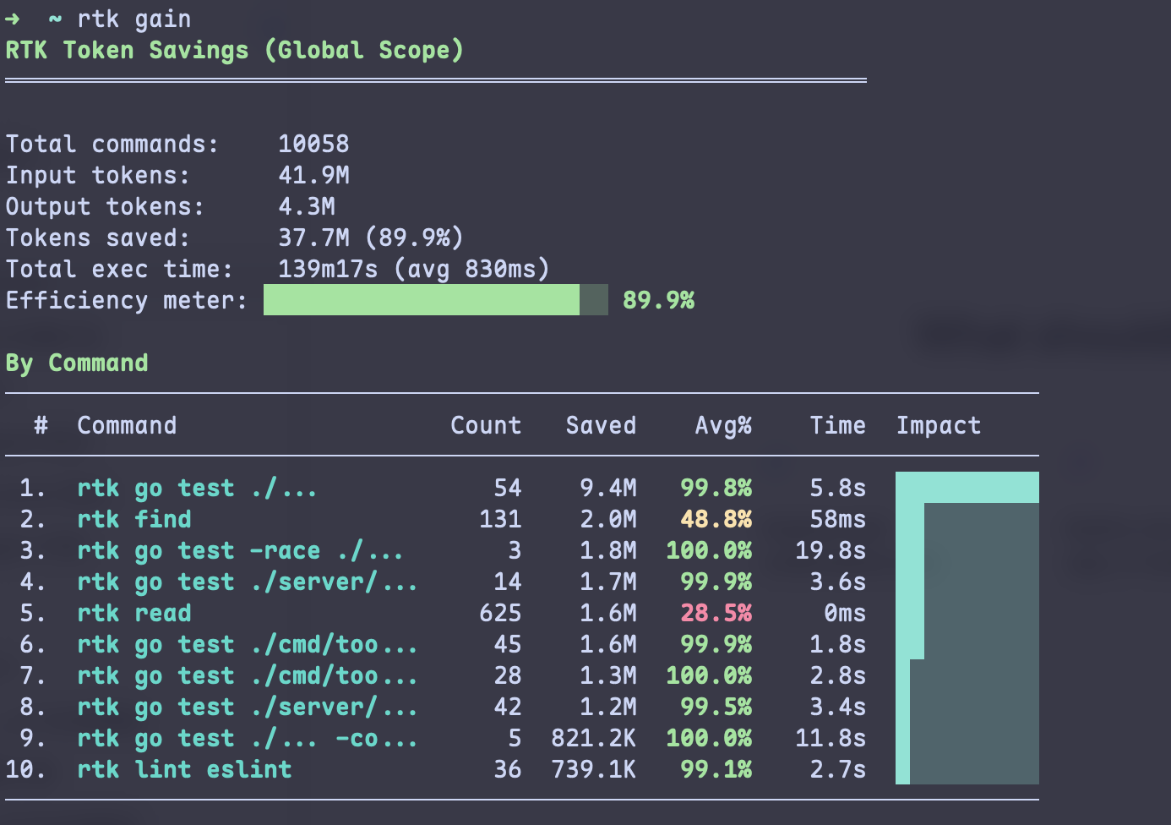Viewport: 1171px width, 825px height.
Task: Click the red 28.5% average value
Action: coord(716,613)
